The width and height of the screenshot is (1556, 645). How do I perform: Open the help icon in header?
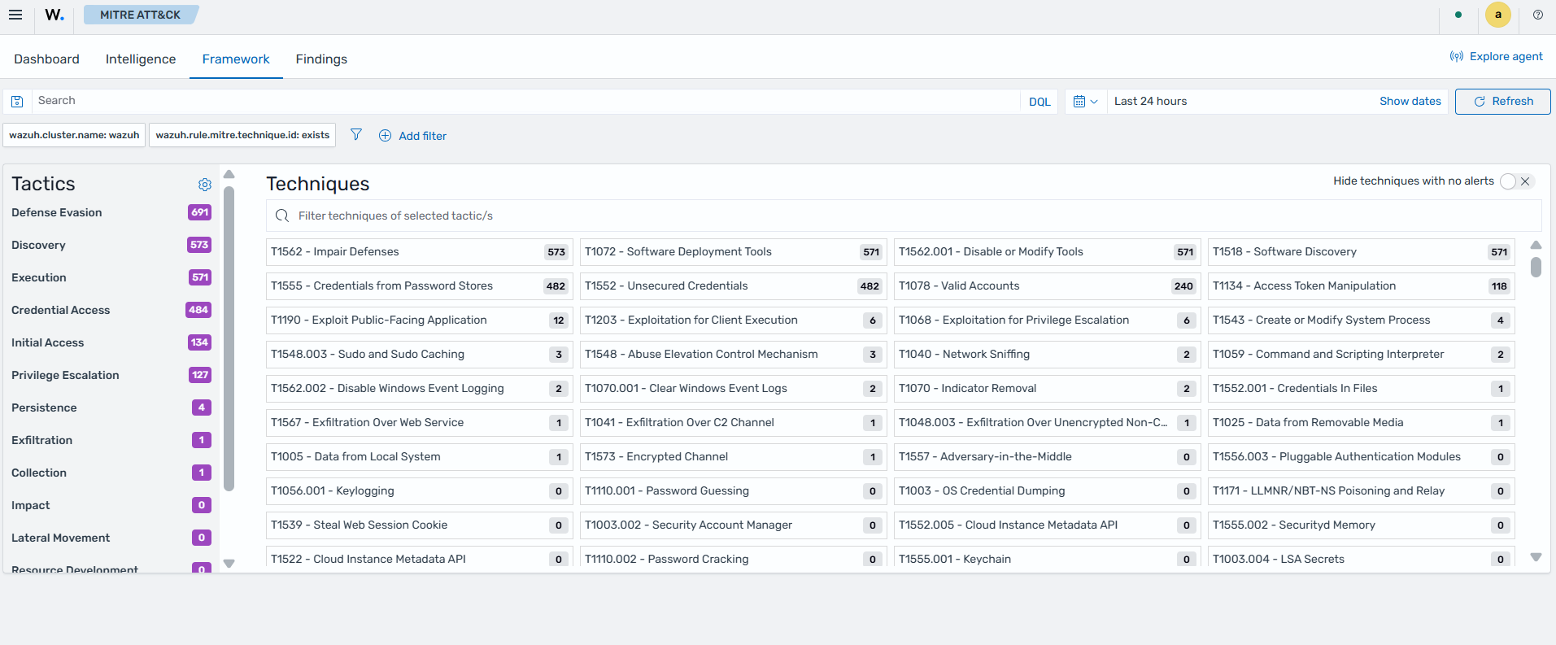tap(1538, 15)
